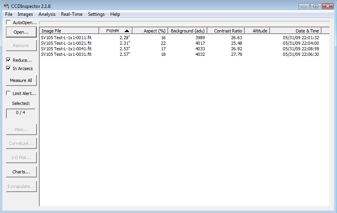337x213 pixels.
Task: Maximize the CCDInspector window
Action: pos(316,6)
